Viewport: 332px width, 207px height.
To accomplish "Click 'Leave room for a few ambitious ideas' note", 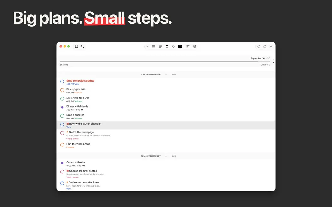I will tap(83, 186).
